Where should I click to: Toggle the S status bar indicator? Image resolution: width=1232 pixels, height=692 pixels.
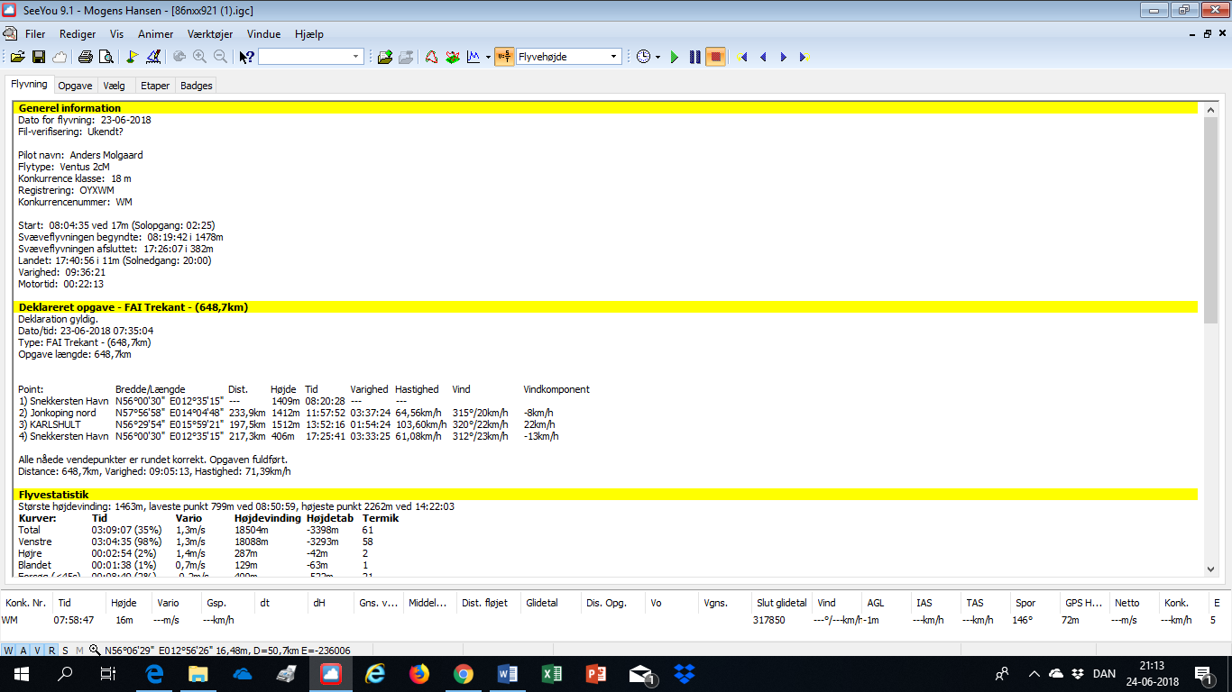pyautogui.click(x=66, y=651)
